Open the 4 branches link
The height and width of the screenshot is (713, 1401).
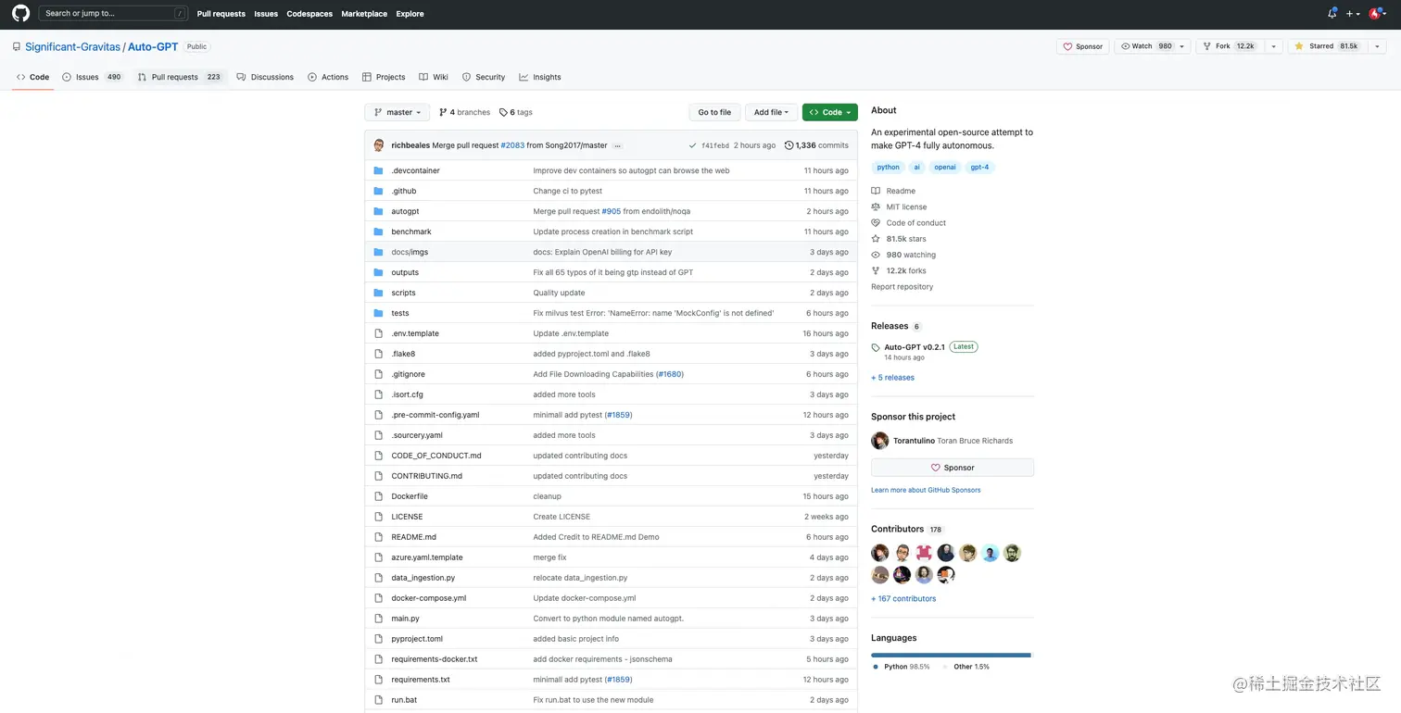tap(464, 112)
